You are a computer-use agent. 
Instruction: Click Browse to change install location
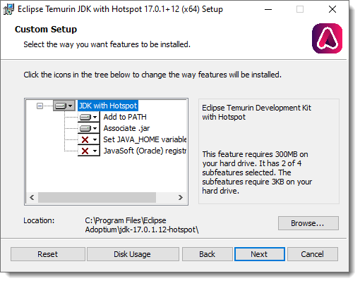click(x=308, y=223)
